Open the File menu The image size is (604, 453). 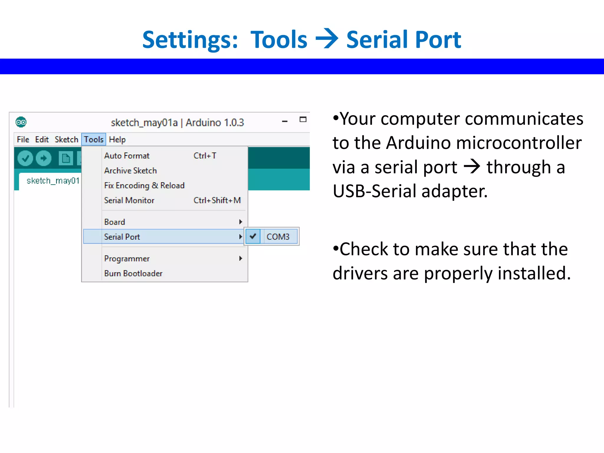[x=23, y=139]
